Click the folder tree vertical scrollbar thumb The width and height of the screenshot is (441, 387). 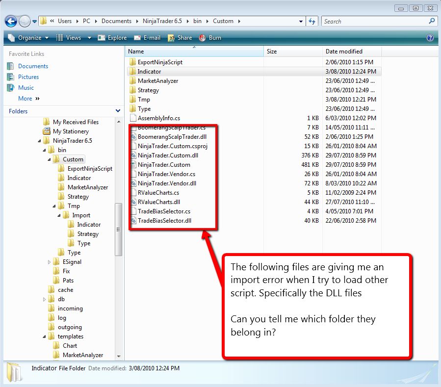click(118, 230)
